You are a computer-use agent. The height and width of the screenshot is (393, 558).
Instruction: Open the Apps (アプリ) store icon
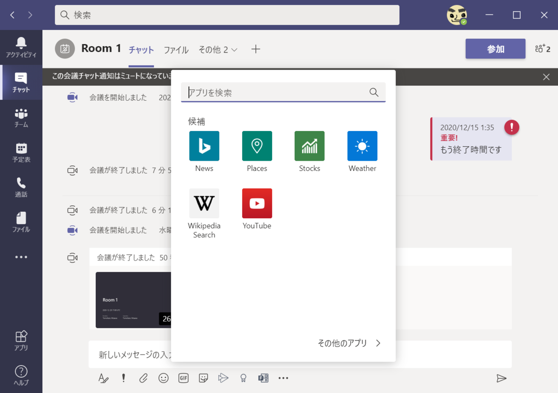(x=21, y=341)
